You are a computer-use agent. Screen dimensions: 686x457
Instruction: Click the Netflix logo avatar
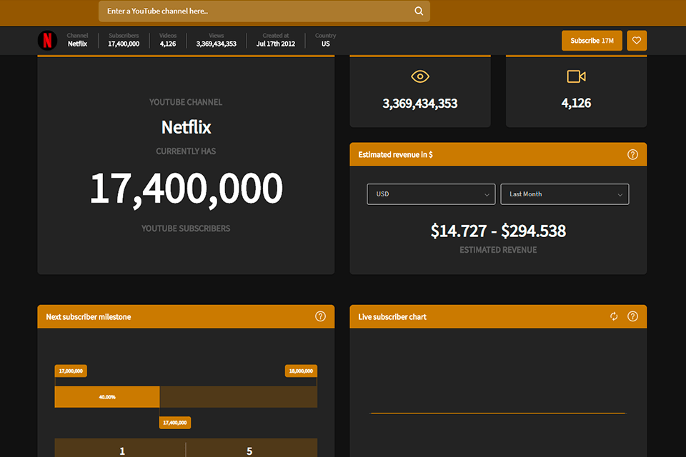pyautogui.click(x=47, y=41)
